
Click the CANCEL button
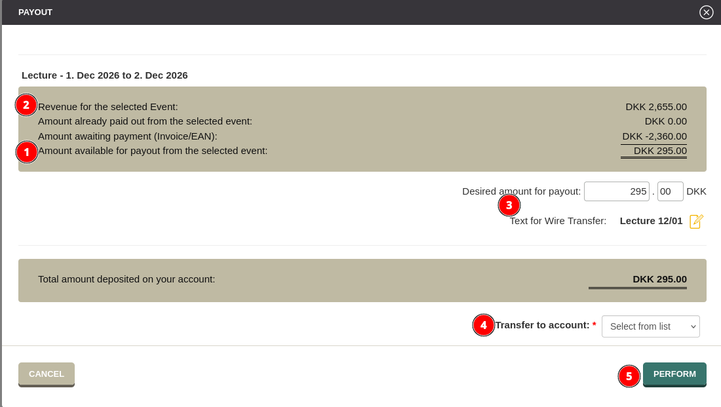[46, 374]
